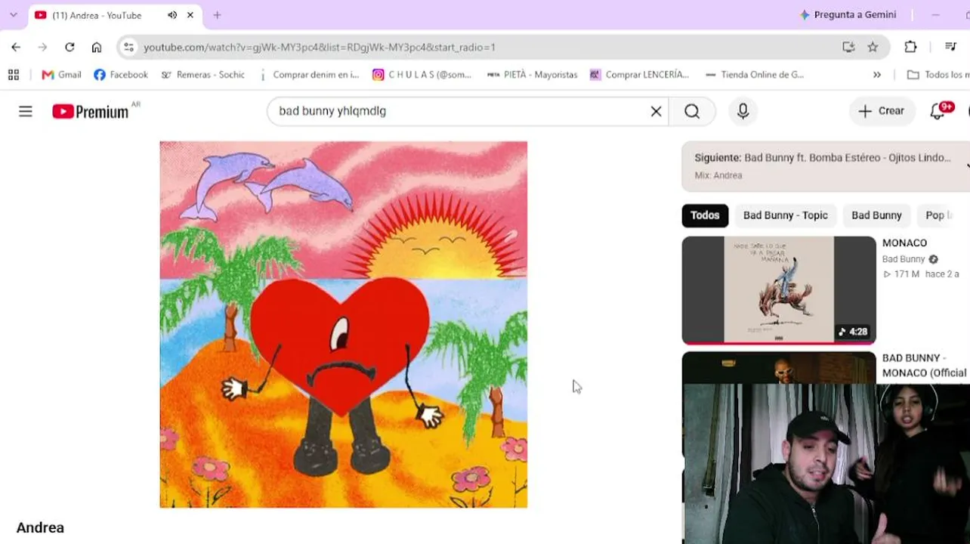Open the C H U L A S bookmark
970x544 pixels.
coord(422,75)
